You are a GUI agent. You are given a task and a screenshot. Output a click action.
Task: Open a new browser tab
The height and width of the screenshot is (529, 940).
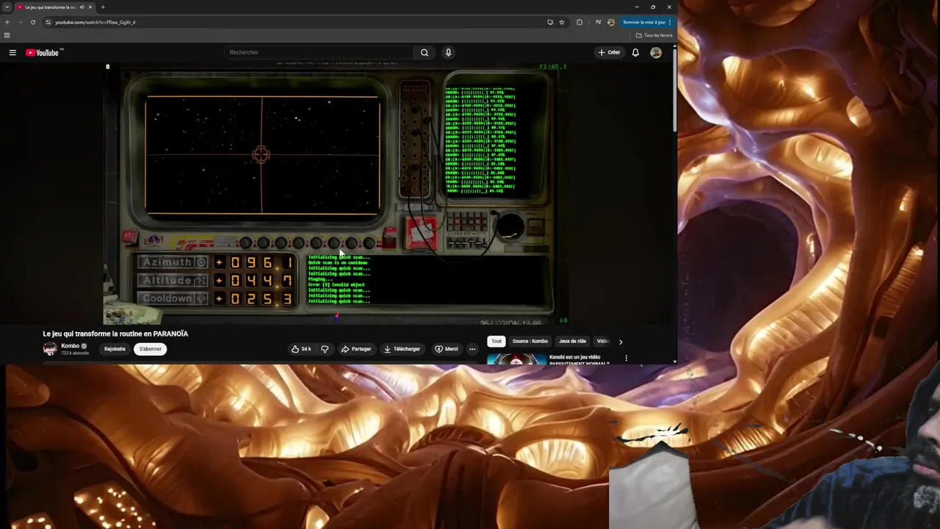click(x=103, y=7)
